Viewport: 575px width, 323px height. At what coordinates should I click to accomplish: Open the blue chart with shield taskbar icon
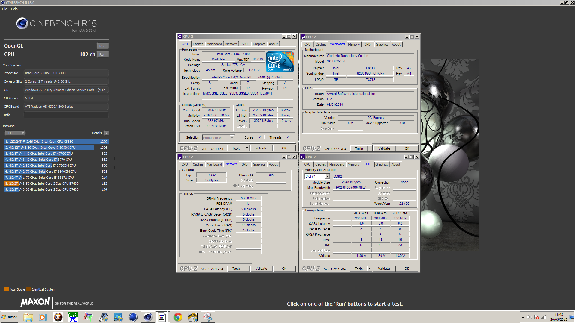click(118, 317)
